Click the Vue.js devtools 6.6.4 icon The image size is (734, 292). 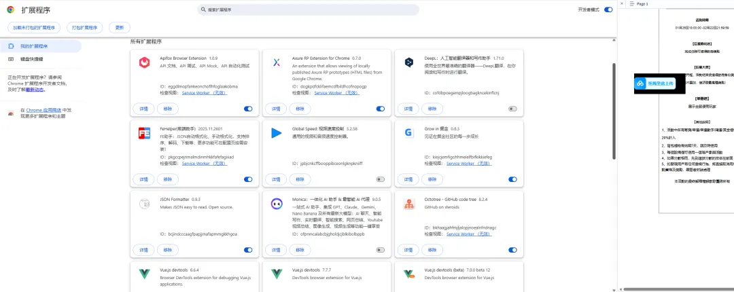click(x=144, y=274)
